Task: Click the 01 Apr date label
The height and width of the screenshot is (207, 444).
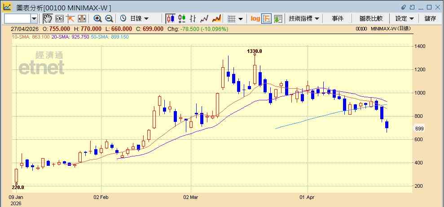Action: click(307, 197)
